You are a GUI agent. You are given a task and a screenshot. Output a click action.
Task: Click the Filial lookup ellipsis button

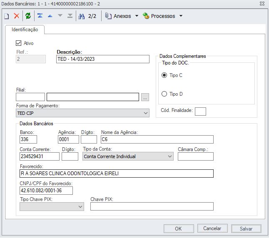click(x=144, y=97)
